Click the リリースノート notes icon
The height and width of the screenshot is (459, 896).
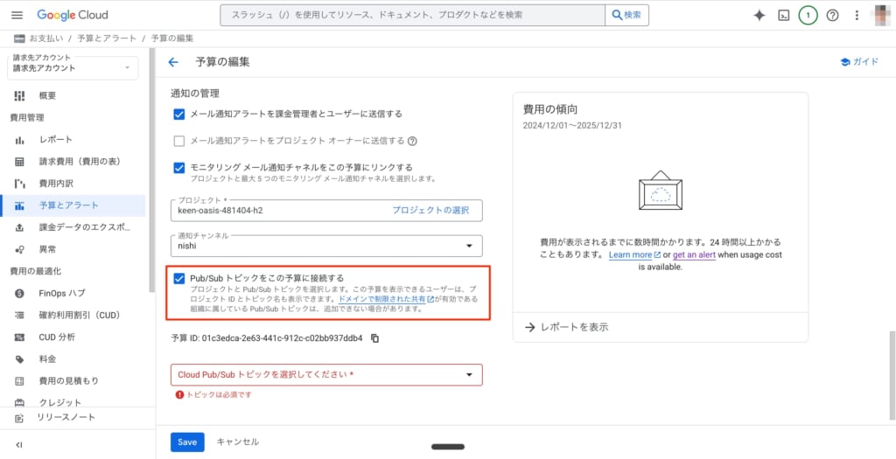pos(19,418)
